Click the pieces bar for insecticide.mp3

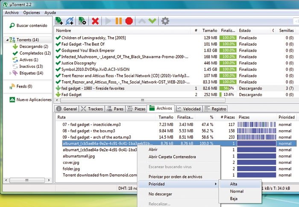tap(256, 125)
